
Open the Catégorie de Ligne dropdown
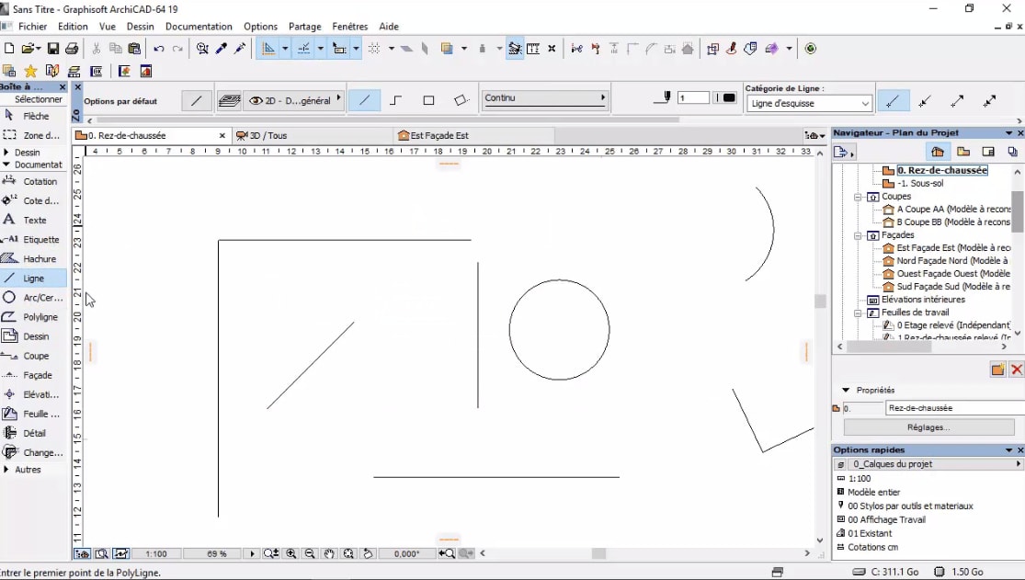pyautogui.click(x=809, y=103)
